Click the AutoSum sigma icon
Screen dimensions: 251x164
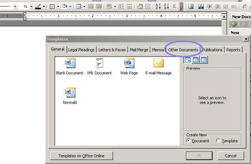click(174, 6)
